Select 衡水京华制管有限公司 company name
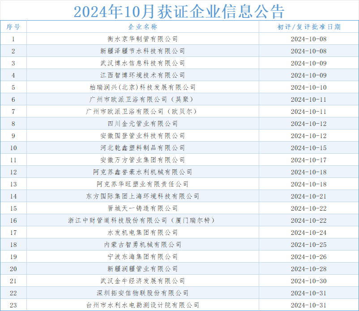 [x=143, y=39]
